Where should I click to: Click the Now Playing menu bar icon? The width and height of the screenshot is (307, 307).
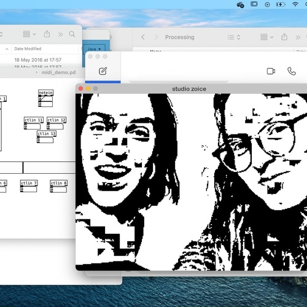[267, 4]
